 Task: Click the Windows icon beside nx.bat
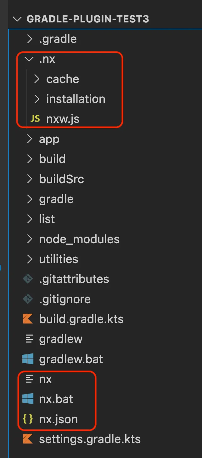[x=28, y=399]
